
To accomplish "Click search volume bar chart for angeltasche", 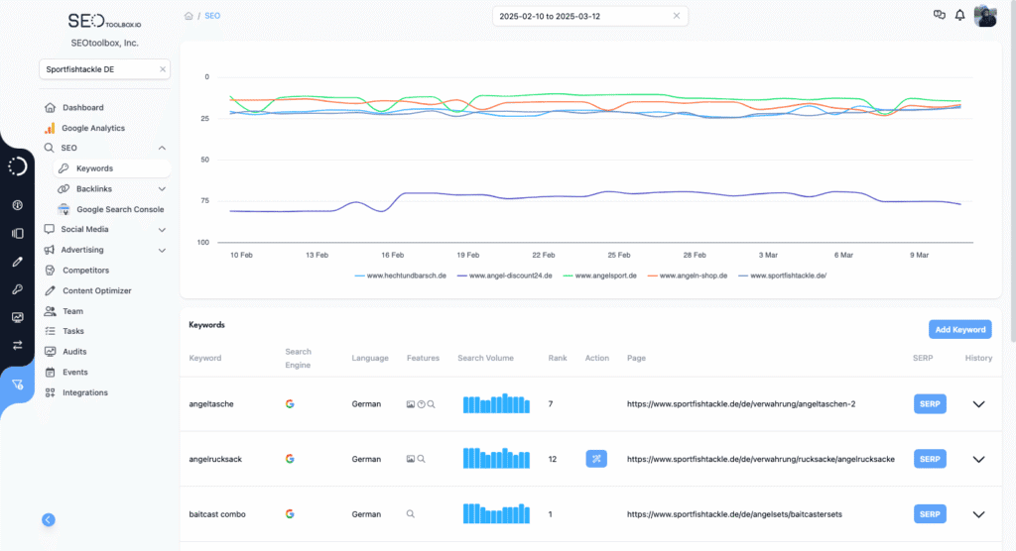I will tap(496, 403).
